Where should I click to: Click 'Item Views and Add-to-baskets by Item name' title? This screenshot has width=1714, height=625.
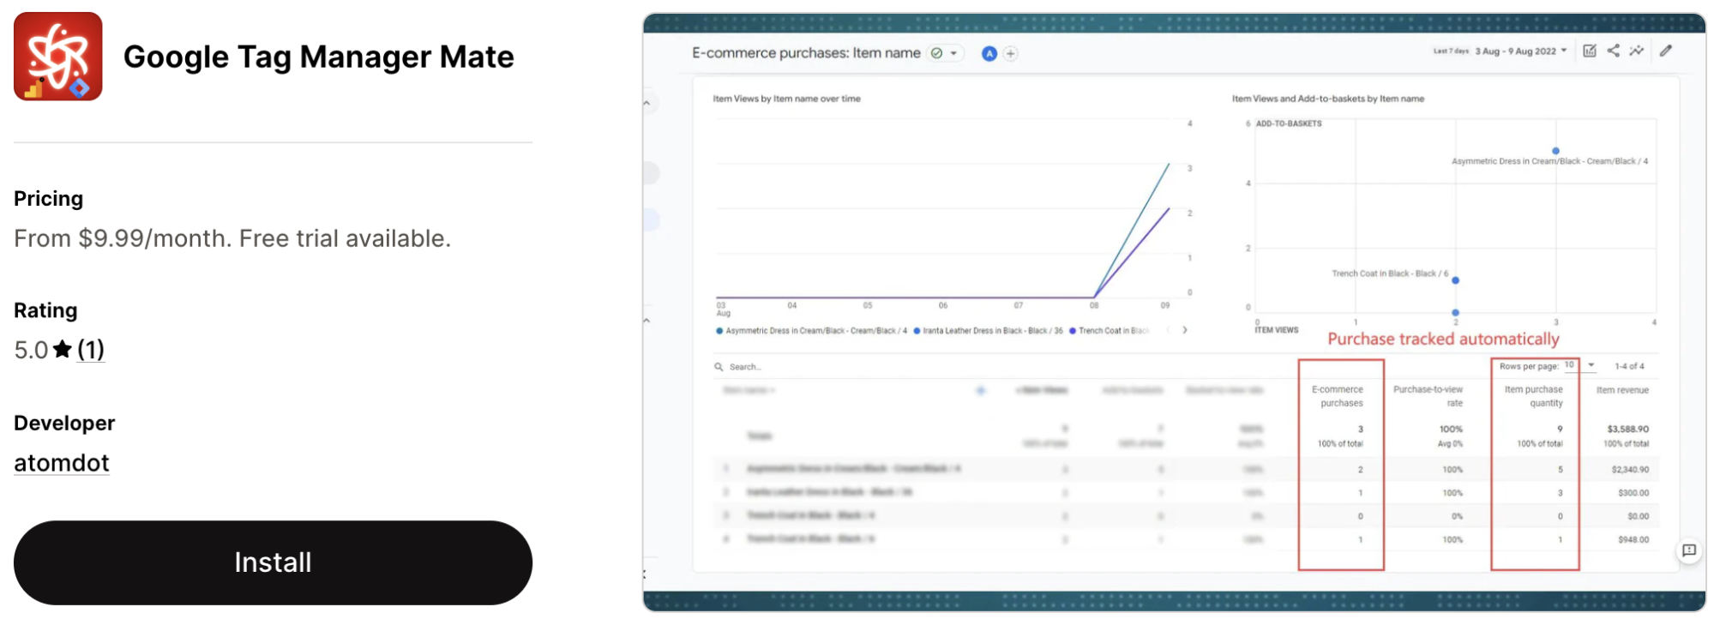[1327, 99]
